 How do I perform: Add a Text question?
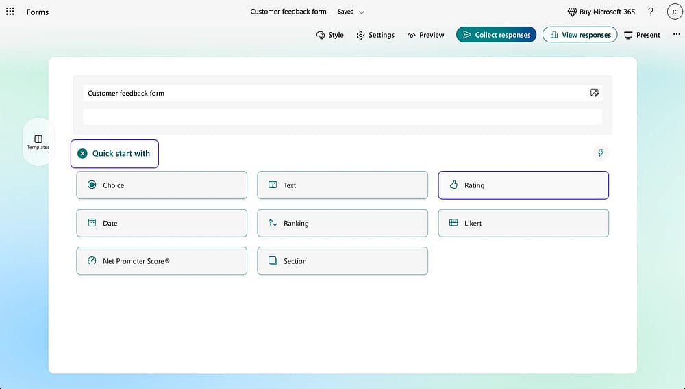tap(342, 185)
